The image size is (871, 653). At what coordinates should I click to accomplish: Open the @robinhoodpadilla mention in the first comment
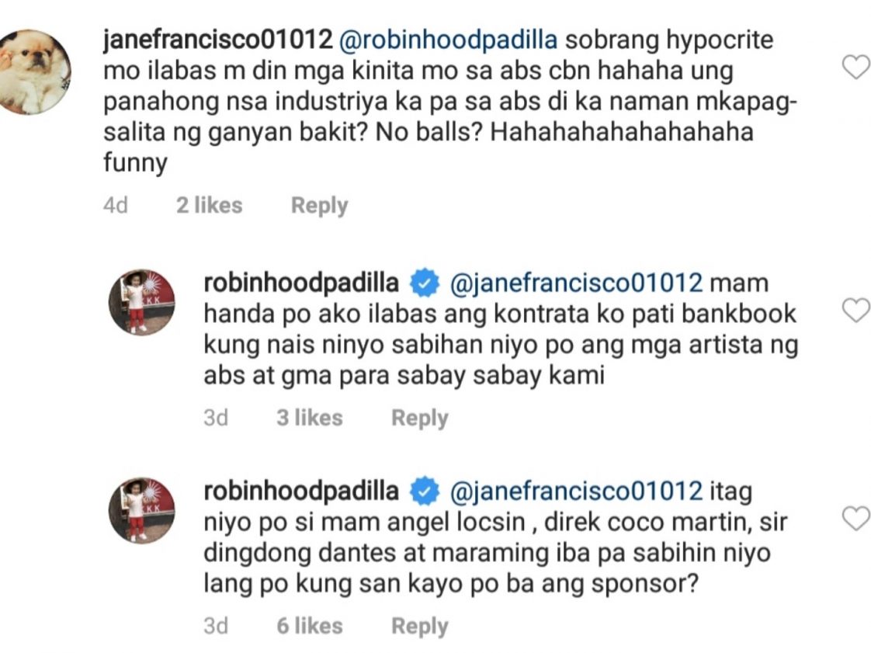coord(448,40)
